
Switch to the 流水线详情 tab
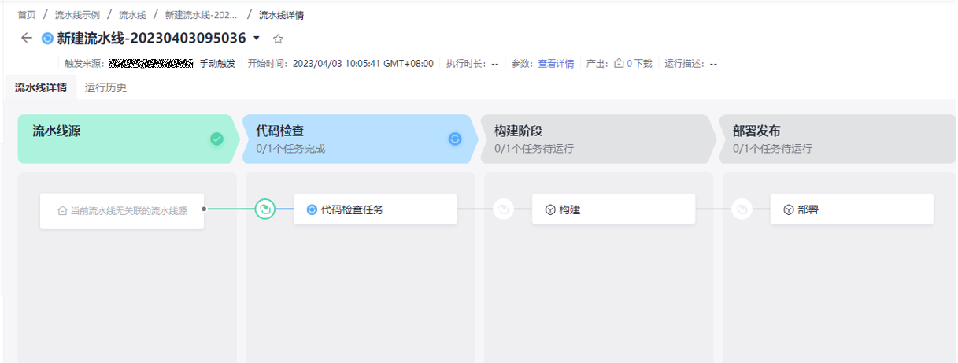click(41, 87)
